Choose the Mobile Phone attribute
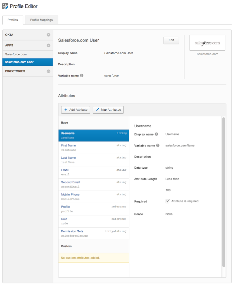The width and height of the screenshot is (234, 285). click(70, 195)
